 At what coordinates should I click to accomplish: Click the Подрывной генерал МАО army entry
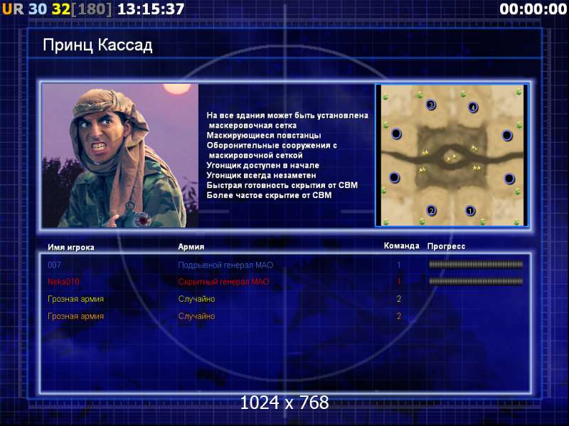pyautogui.click(x=225, y=265)
